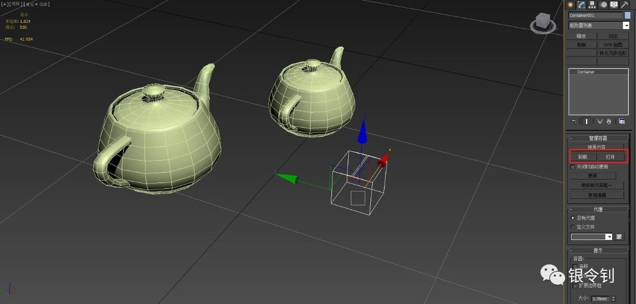Apply the UVW 贴图 modifier button
The height and width of the screenshot is (304, 636).
click(613, 45)
